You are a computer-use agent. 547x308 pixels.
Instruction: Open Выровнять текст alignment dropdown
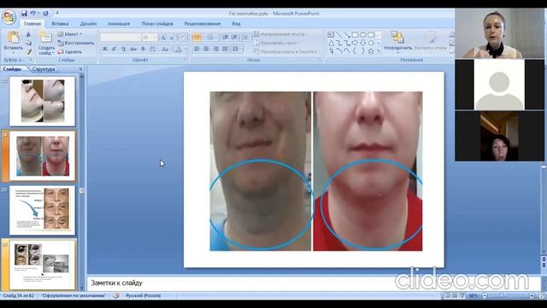pos(277,43)
